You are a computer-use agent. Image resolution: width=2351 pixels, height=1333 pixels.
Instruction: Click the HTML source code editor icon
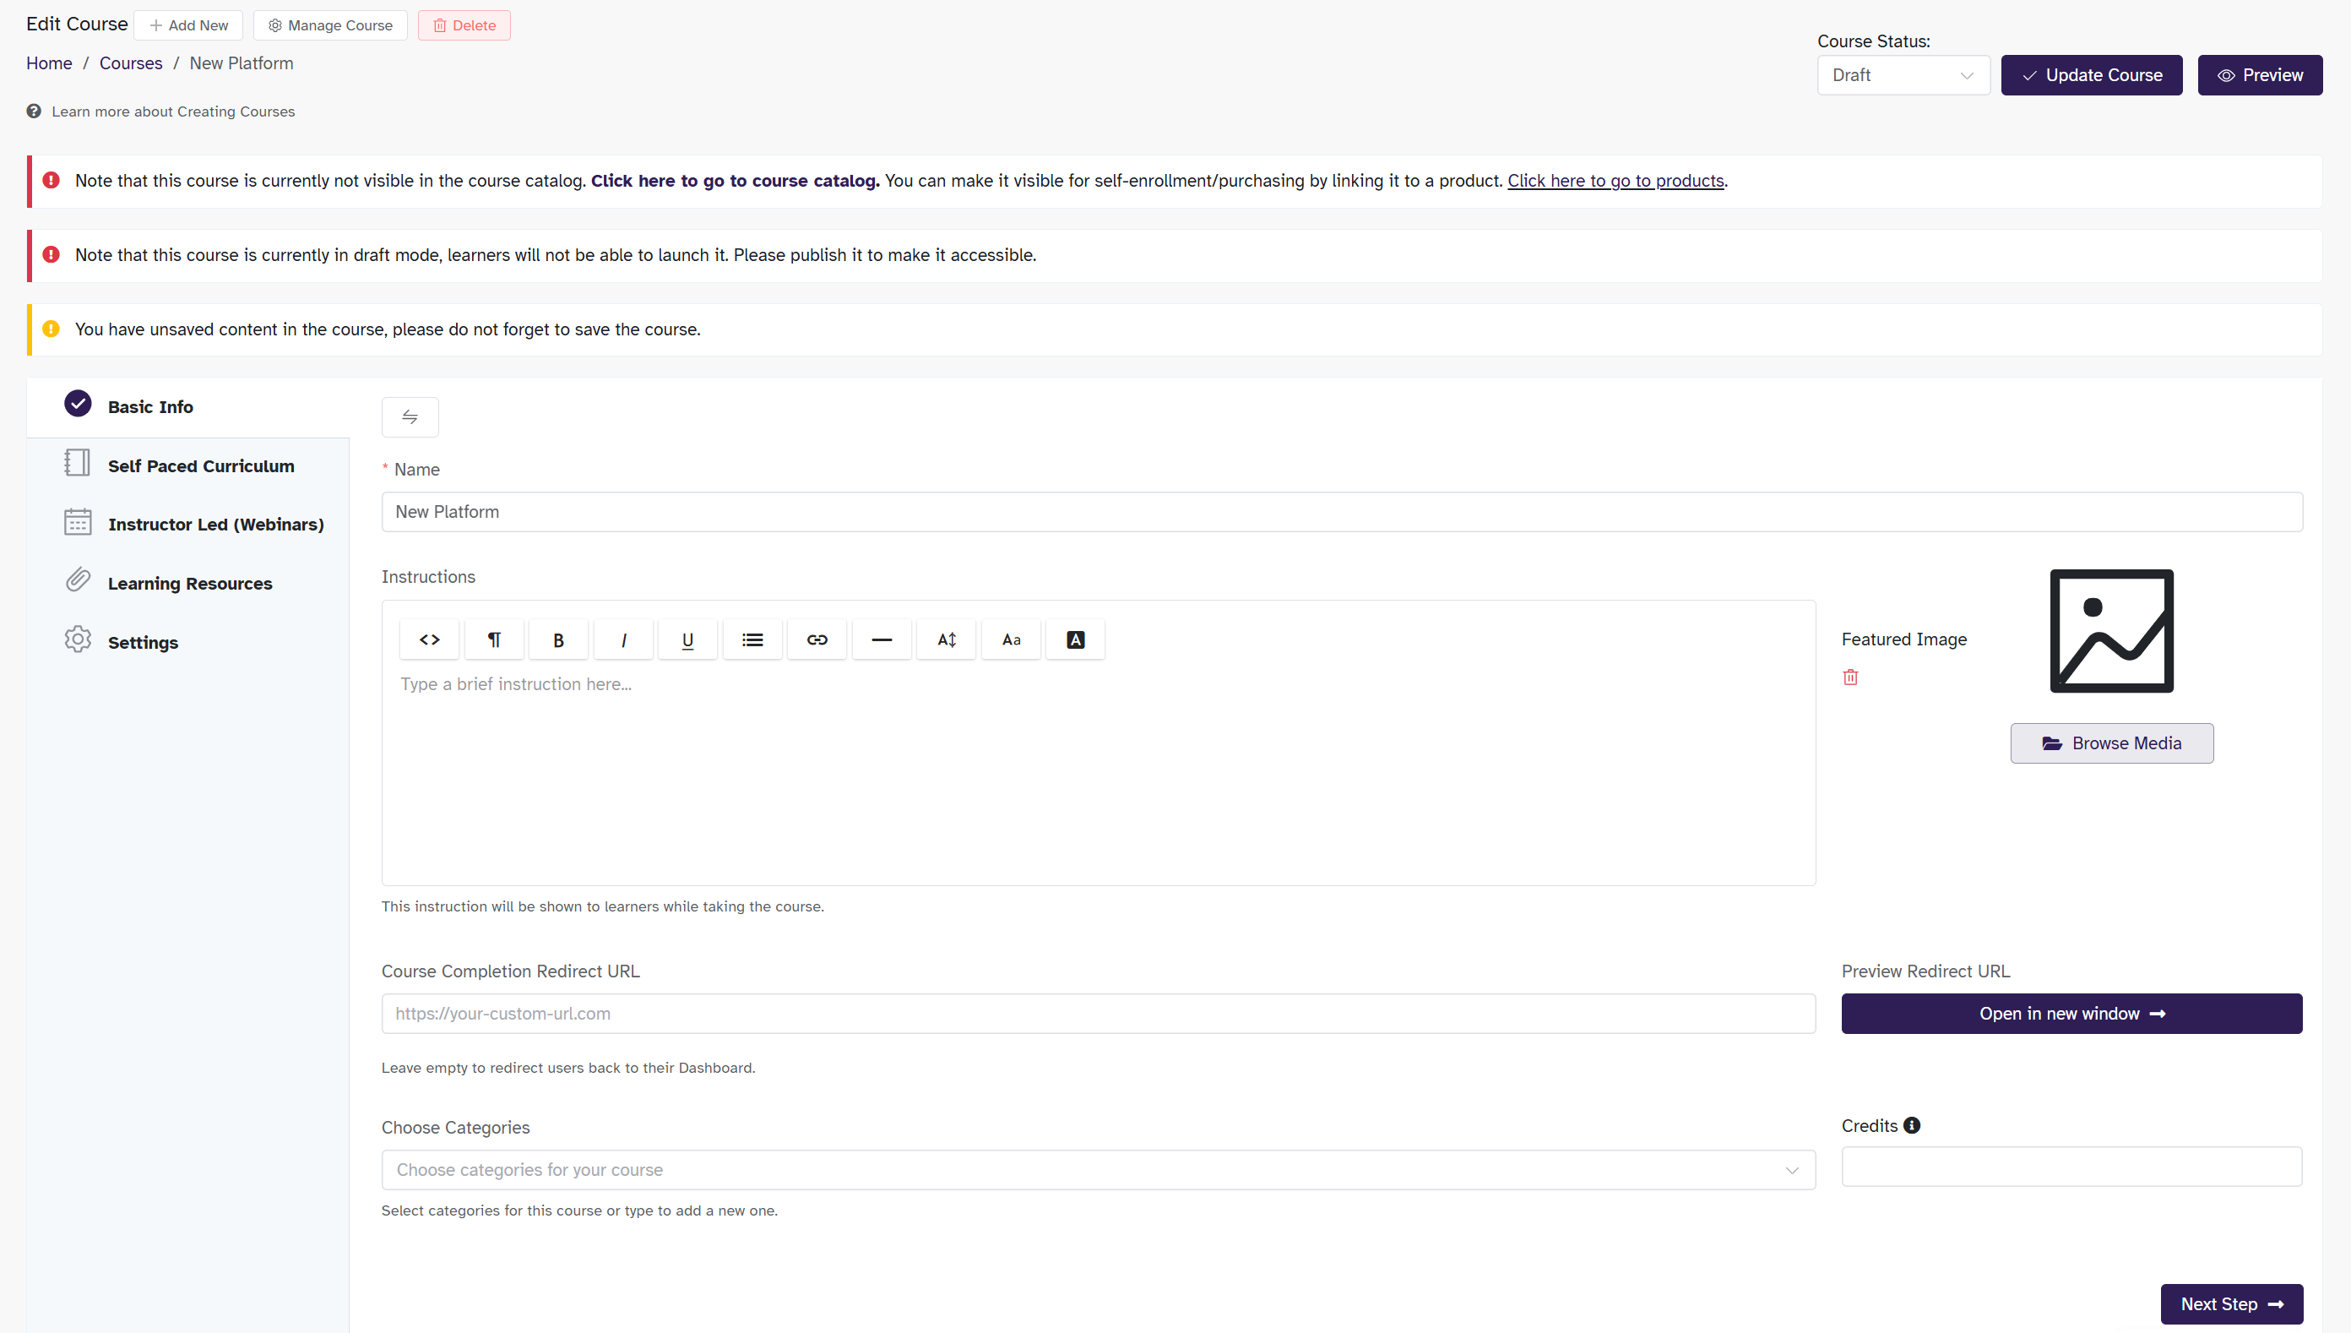[429, 639]
